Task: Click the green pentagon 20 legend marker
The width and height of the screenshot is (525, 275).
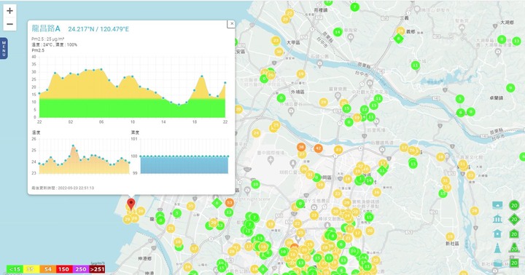Action: pyautogui.click(x=514, y=234)
